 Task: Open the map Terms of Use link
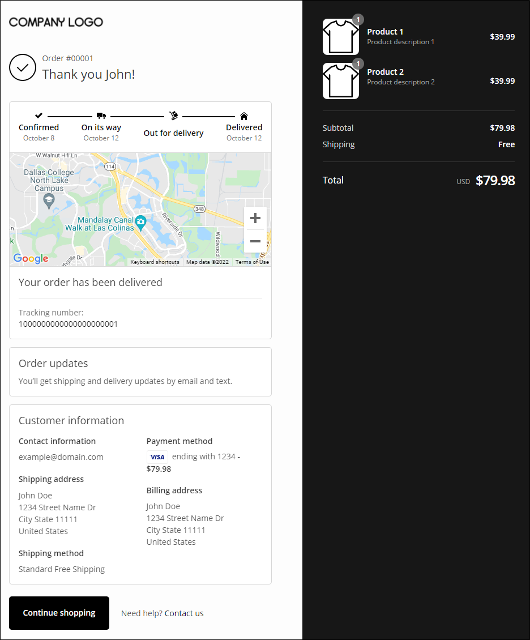[252, 262]
